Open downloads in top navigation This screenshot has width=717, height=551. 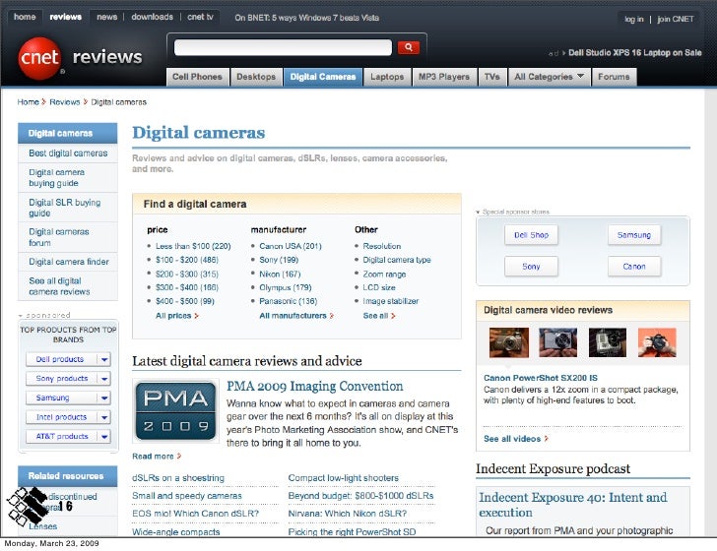(153, 17)
